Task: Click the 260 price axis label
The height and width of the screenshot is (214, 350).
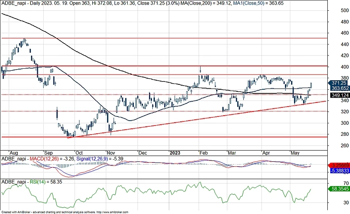Action: pos(345,146)
